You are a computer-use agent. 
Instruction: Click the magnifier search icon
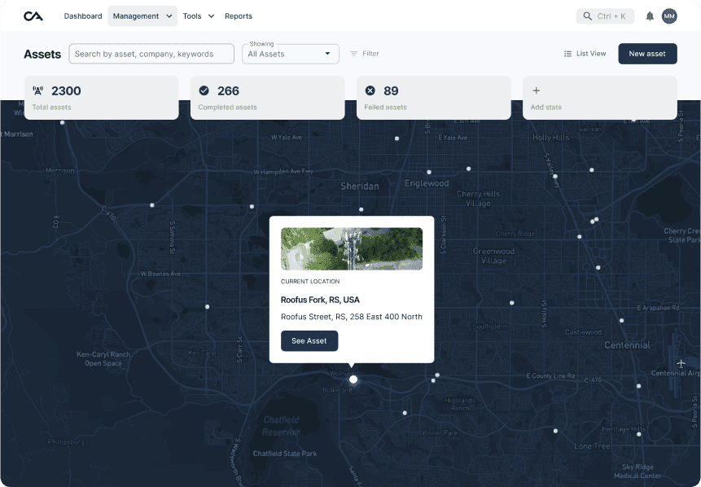pos(588,16)
